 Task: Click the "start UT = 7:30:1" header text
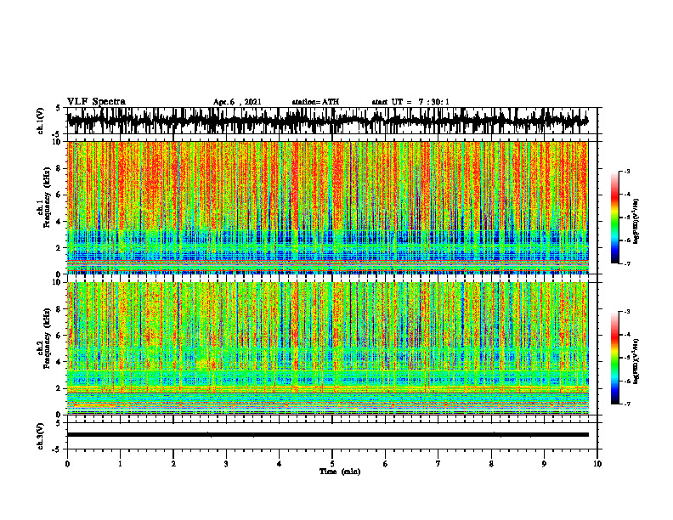click(410, 102)
